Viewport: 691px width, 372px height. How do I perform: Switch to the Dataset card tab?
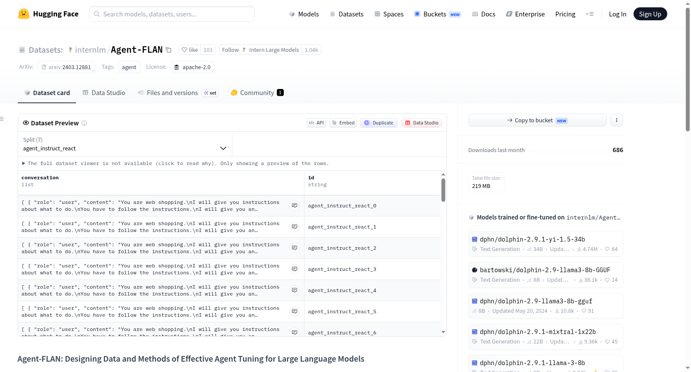(x=47, y=93)
